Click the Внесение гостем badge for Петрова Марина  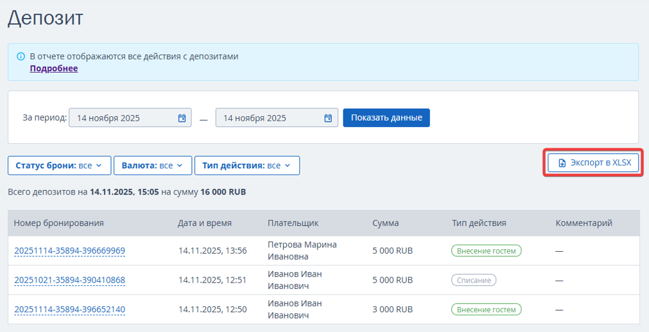[x=486, y=251]
